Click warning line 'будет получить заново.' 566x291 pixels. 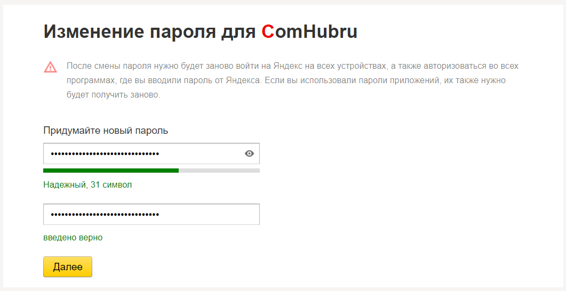click(x=113, y=95)
